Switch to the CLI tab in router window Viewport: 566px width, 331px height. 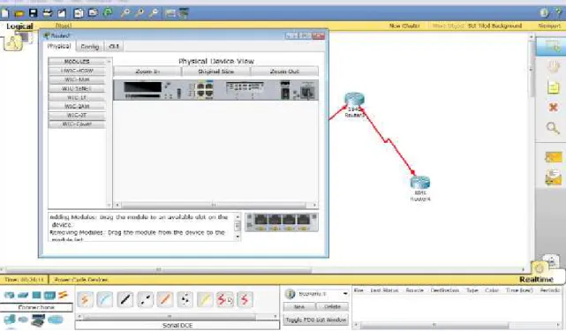tap(114, 47)
